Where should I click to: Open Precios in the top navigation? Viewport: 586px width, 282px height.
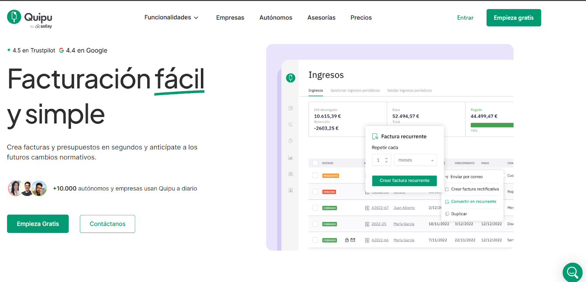coord(361,18)
